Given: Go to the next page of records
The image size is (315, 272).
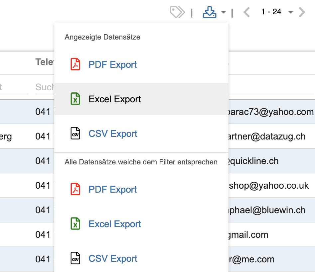Looking at the screenshot, I should coord(302,12).
